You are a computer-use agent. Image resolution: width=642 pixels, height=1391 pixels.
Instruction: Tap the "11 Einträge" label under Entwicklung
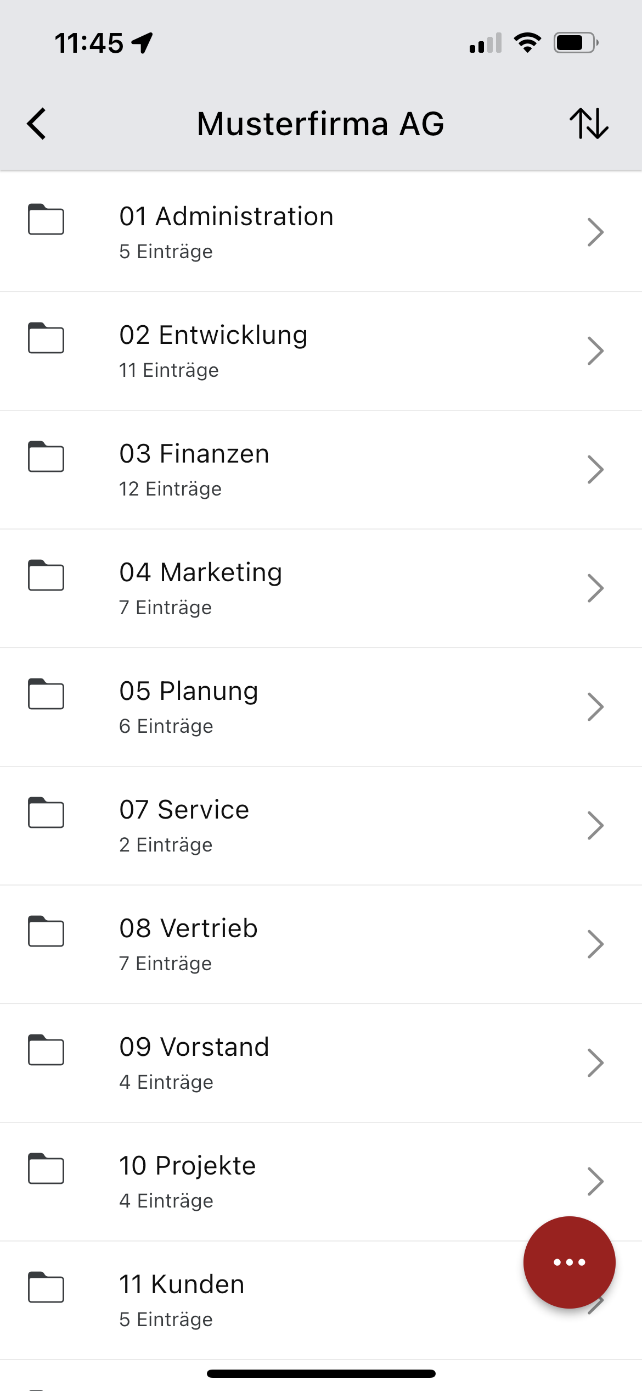pyautogui.click(x=169, y=370)
